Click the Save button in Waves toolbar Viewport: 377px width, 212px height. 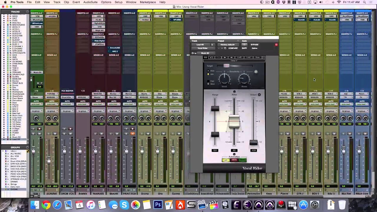[x=257, y=57]
